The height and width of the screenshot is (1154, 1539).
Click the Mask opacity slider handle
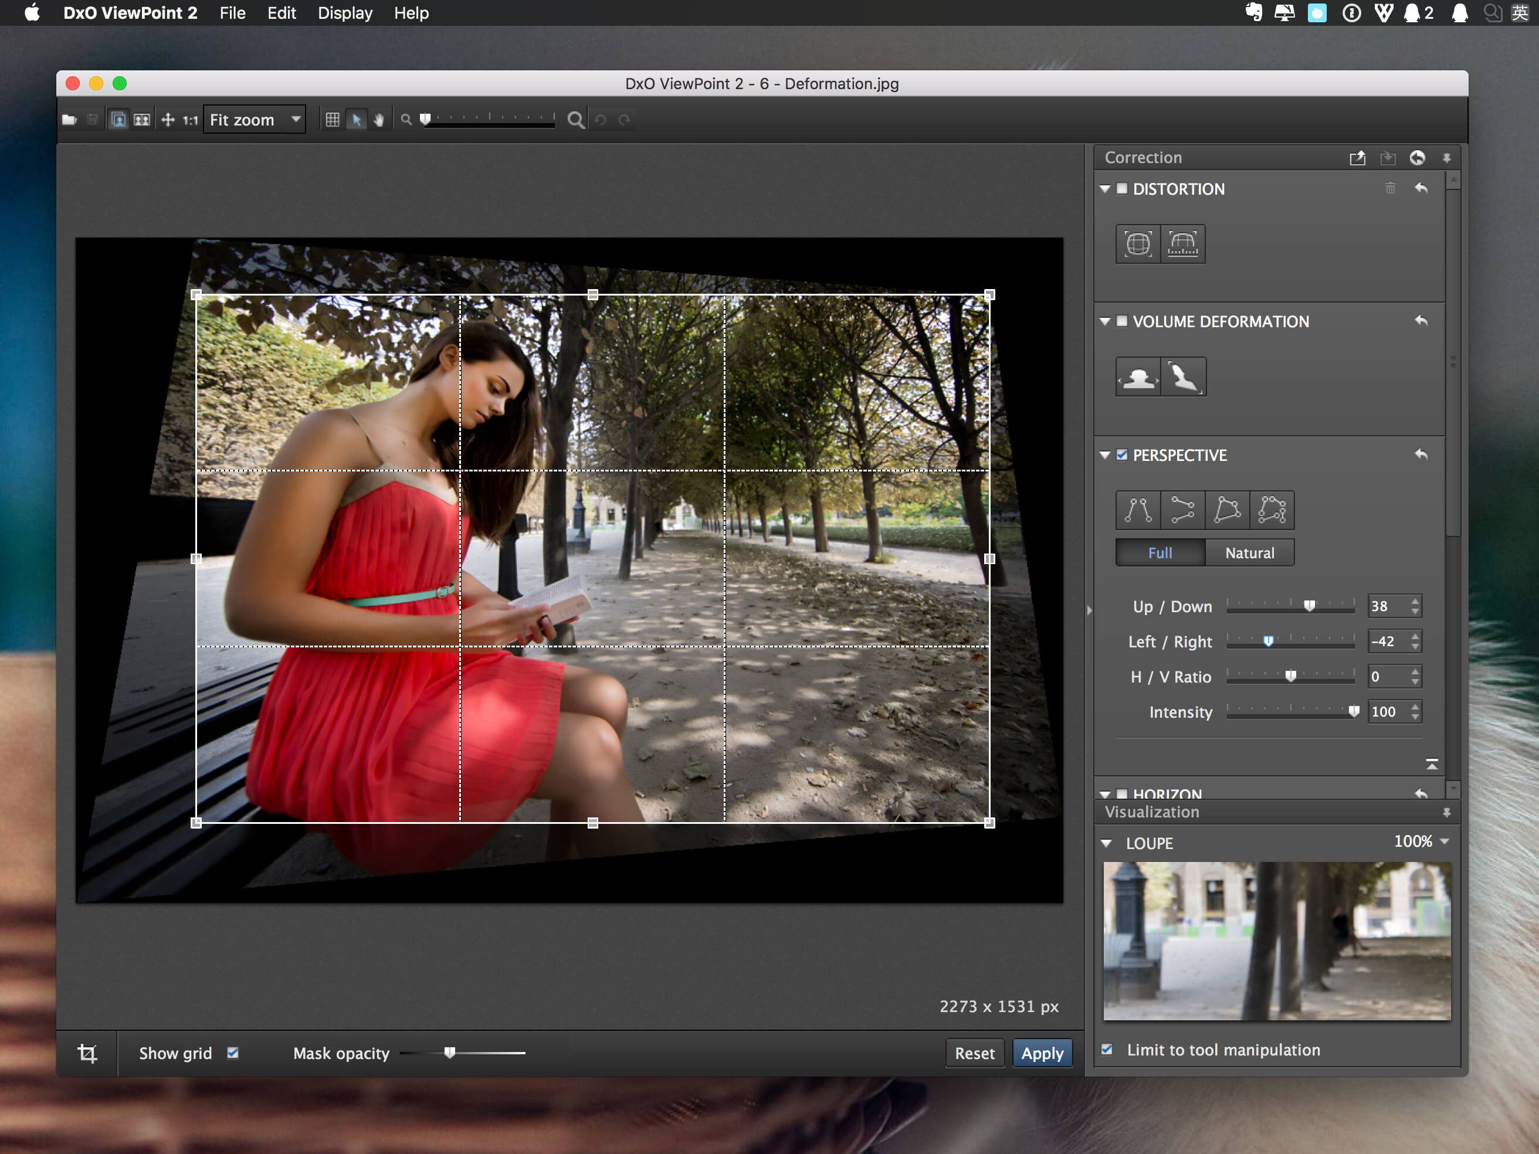click(449, 1053)
